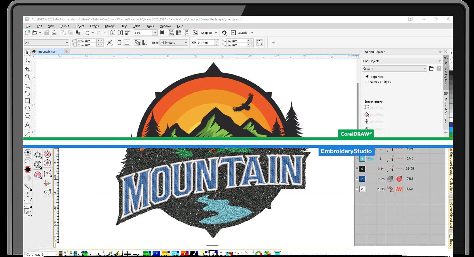
Task: Open the zoom level 64% dropdown
Action: [155, 33]
